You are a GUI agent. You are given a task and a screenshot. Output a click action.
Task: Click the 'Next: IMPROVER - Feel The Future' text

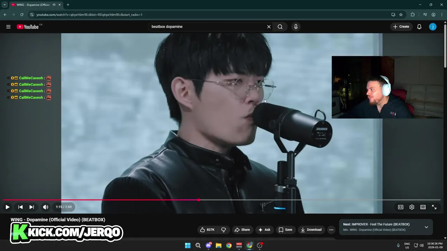(376, 225)
